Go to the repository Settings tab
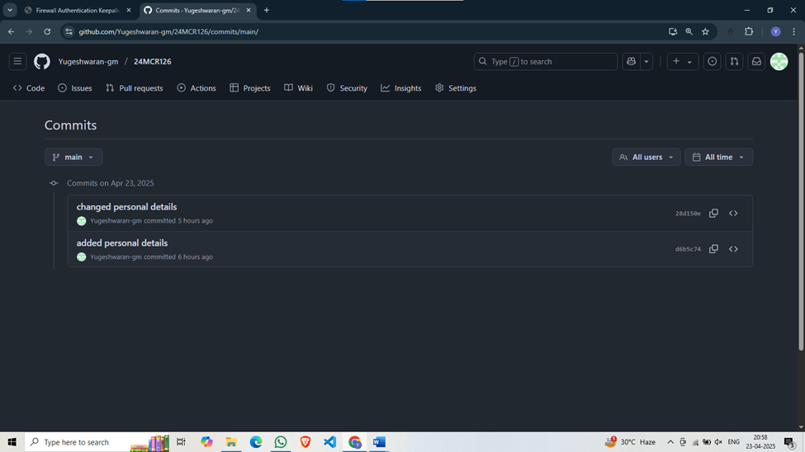This screenshot has height=452, width=805. pyautogui.click(x=456, y=88)
